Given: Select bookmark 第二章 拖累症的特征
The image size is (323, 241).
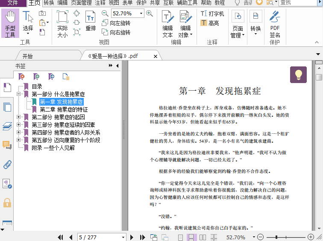Looking at the screenshot, I should pyautogui.click(x=64, y=109).
